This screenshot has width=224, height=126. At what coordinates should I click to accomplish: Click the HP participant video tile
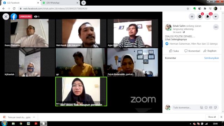pos(81,62)
